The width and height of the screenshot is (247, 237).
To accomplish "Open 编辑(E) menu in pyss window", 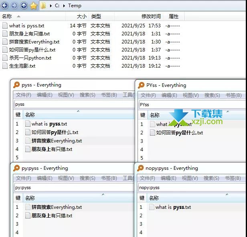I will click(45, 95).
